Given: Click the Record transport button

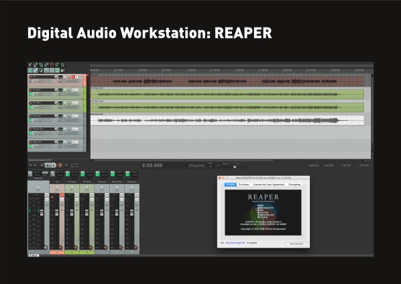Looking at the screenshot, I should click(x=60, y=165).
